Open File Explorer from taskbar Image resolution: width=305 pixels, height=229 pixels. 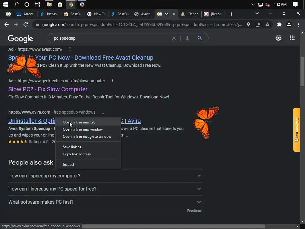pos(49,4)
